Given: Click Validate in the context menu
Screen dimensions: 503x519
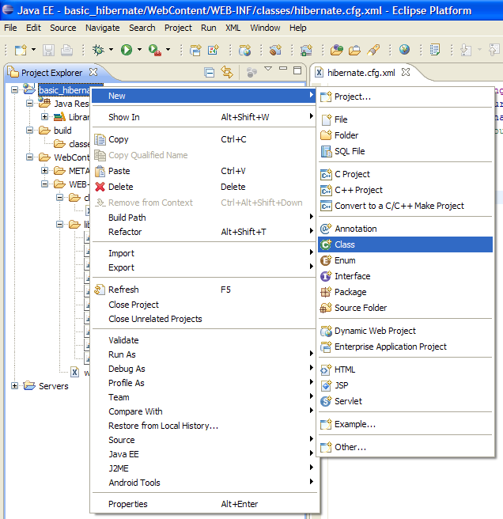Looking at the screenshot, I should coord(204,340).
